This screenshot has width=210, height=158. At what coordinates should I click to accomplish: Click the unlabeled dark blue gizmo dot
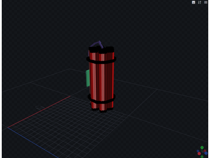coord(198,151)
